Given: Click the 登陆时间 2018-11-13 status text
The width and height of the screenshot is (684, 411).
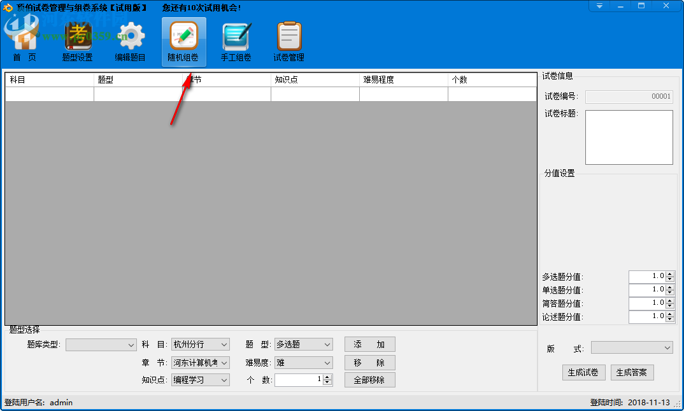Looking at the screenshot, I should (x=629, y=403).
